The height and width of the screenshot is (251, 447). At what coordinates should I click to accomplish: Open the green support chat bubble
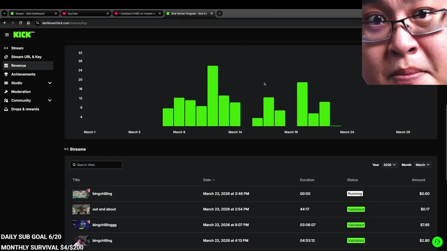pyautogui.click(x=437, y=242)
